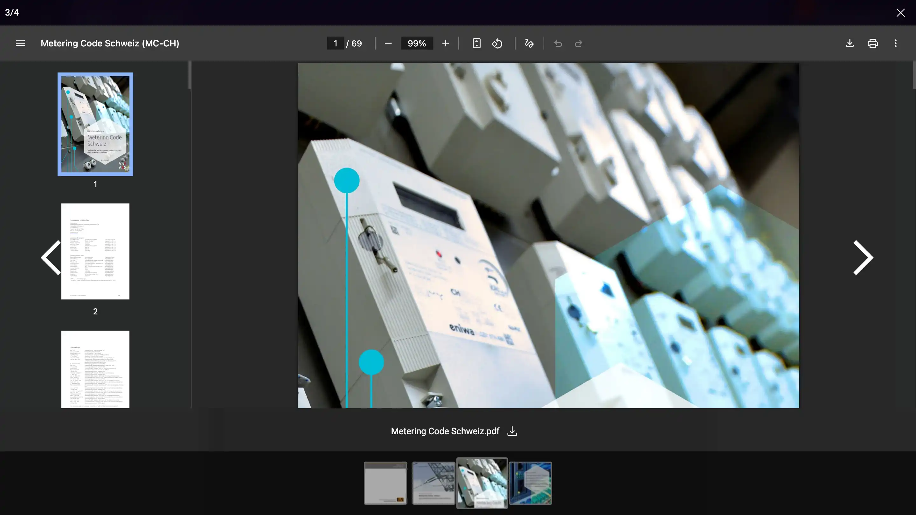
Task: Select the annotation drawing tool
Action: click(529, 43)
